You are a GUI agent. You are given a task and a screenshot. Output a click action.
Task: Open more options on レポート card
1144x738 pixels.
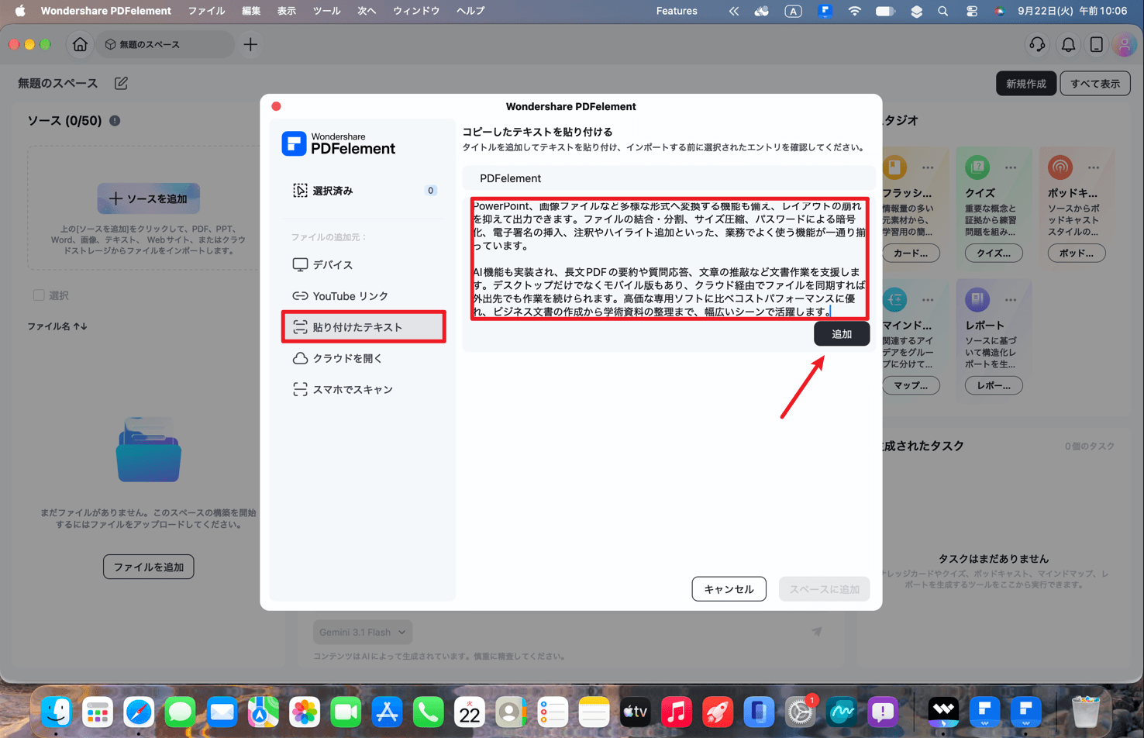1011,300
